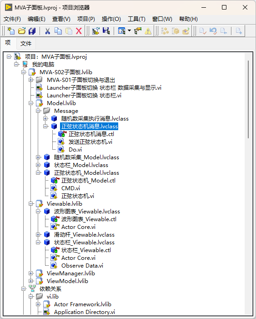The image size is (256, 319).
Task: Click the Add target toolbar icon
Action: [x=96, y=31]
